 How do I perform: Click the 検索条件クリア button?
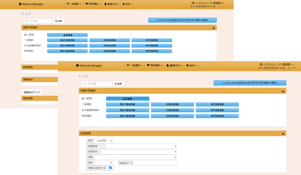[32, 92]
